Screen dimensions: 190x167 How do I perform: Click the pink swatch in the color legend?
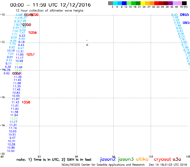click(179, 3)
